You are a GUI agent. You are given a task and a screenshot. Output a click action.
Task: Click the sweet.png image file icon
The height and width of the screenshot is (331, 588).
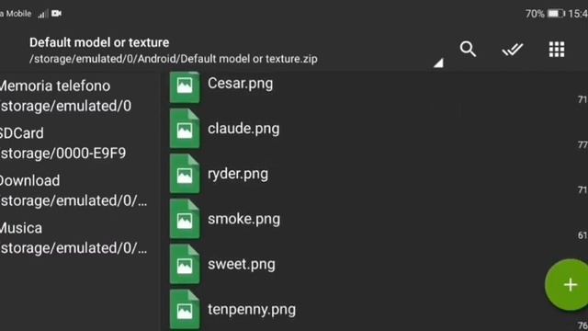coord(185,264)
